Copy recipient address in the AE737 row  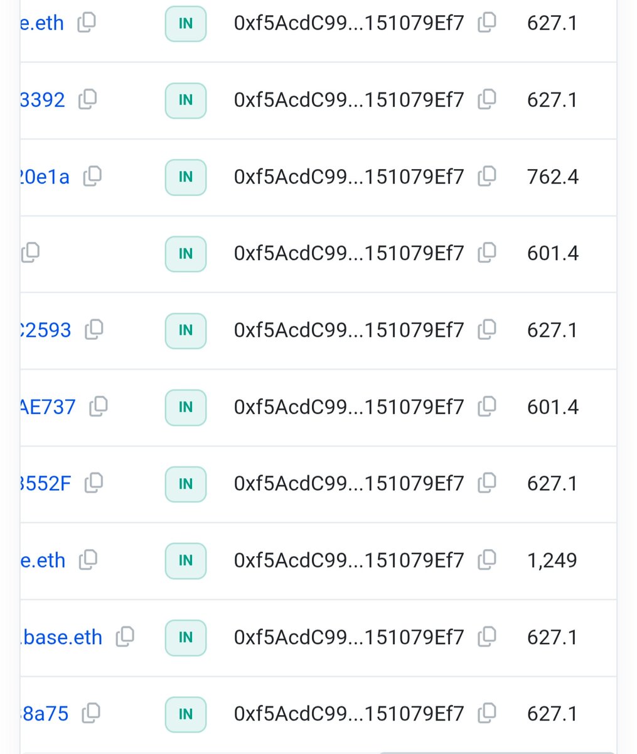pyautogui.click(x=486, y=407)
